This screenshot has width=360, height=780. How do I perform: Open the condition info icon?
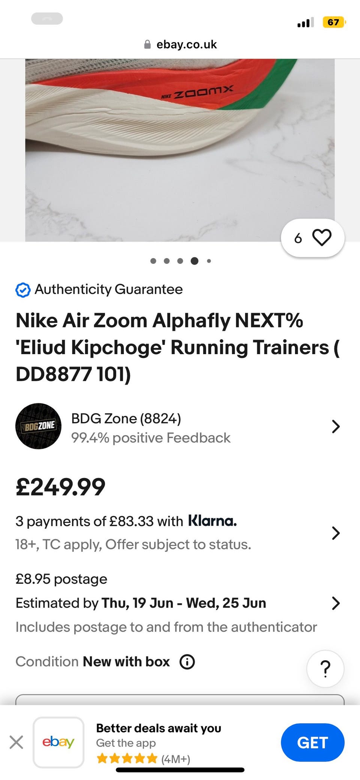[x=187, y=662]
